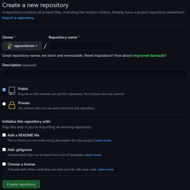The width and height of the screenshot is (190, 190).
Task: Click the Public label text
Action: pos(23,89)
